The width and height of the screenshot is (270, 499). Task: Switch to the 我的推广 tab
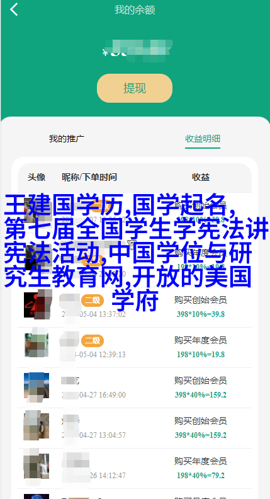tap(67, 139)
